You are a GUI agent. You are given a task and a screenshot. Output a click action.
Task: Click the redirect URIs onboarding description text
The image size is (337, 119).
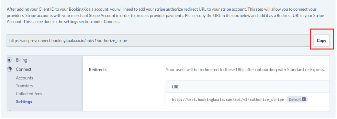tap(245, 70)
